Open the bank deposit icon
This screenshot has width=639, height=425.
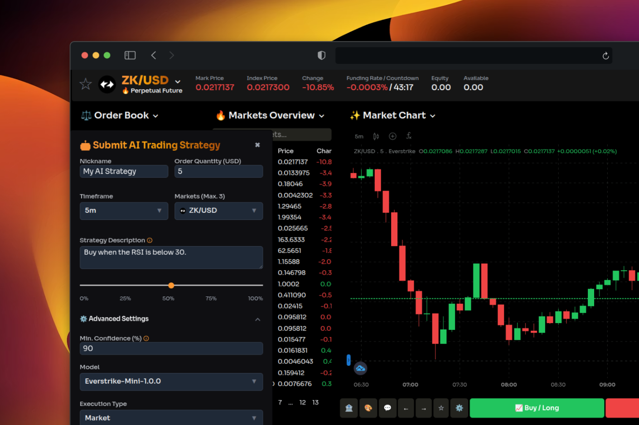(x=349, y=408)
